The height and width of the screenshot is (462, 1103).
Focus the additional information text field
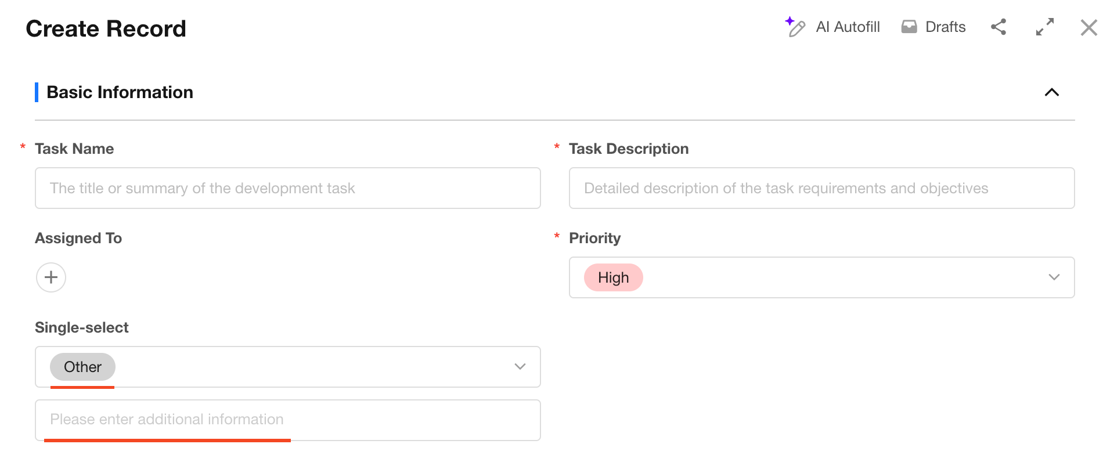(x=287, y=420)
